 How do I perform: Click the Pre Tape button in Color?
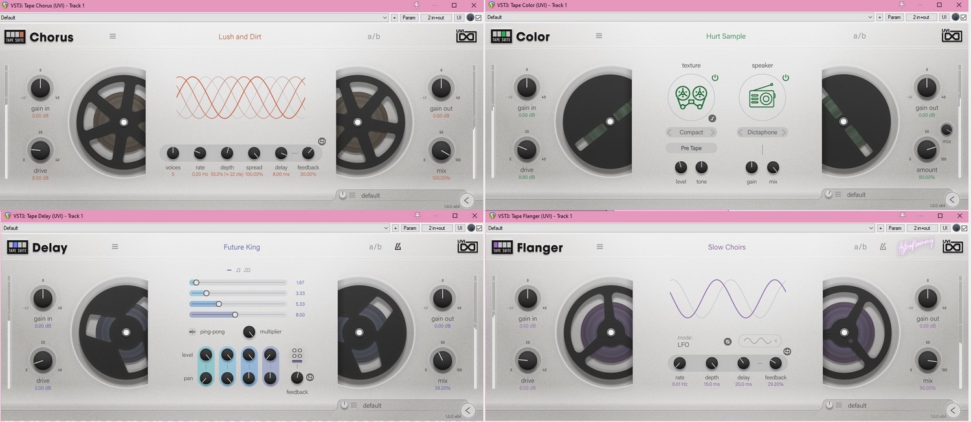pyautogui.click(x=691, y=148)
